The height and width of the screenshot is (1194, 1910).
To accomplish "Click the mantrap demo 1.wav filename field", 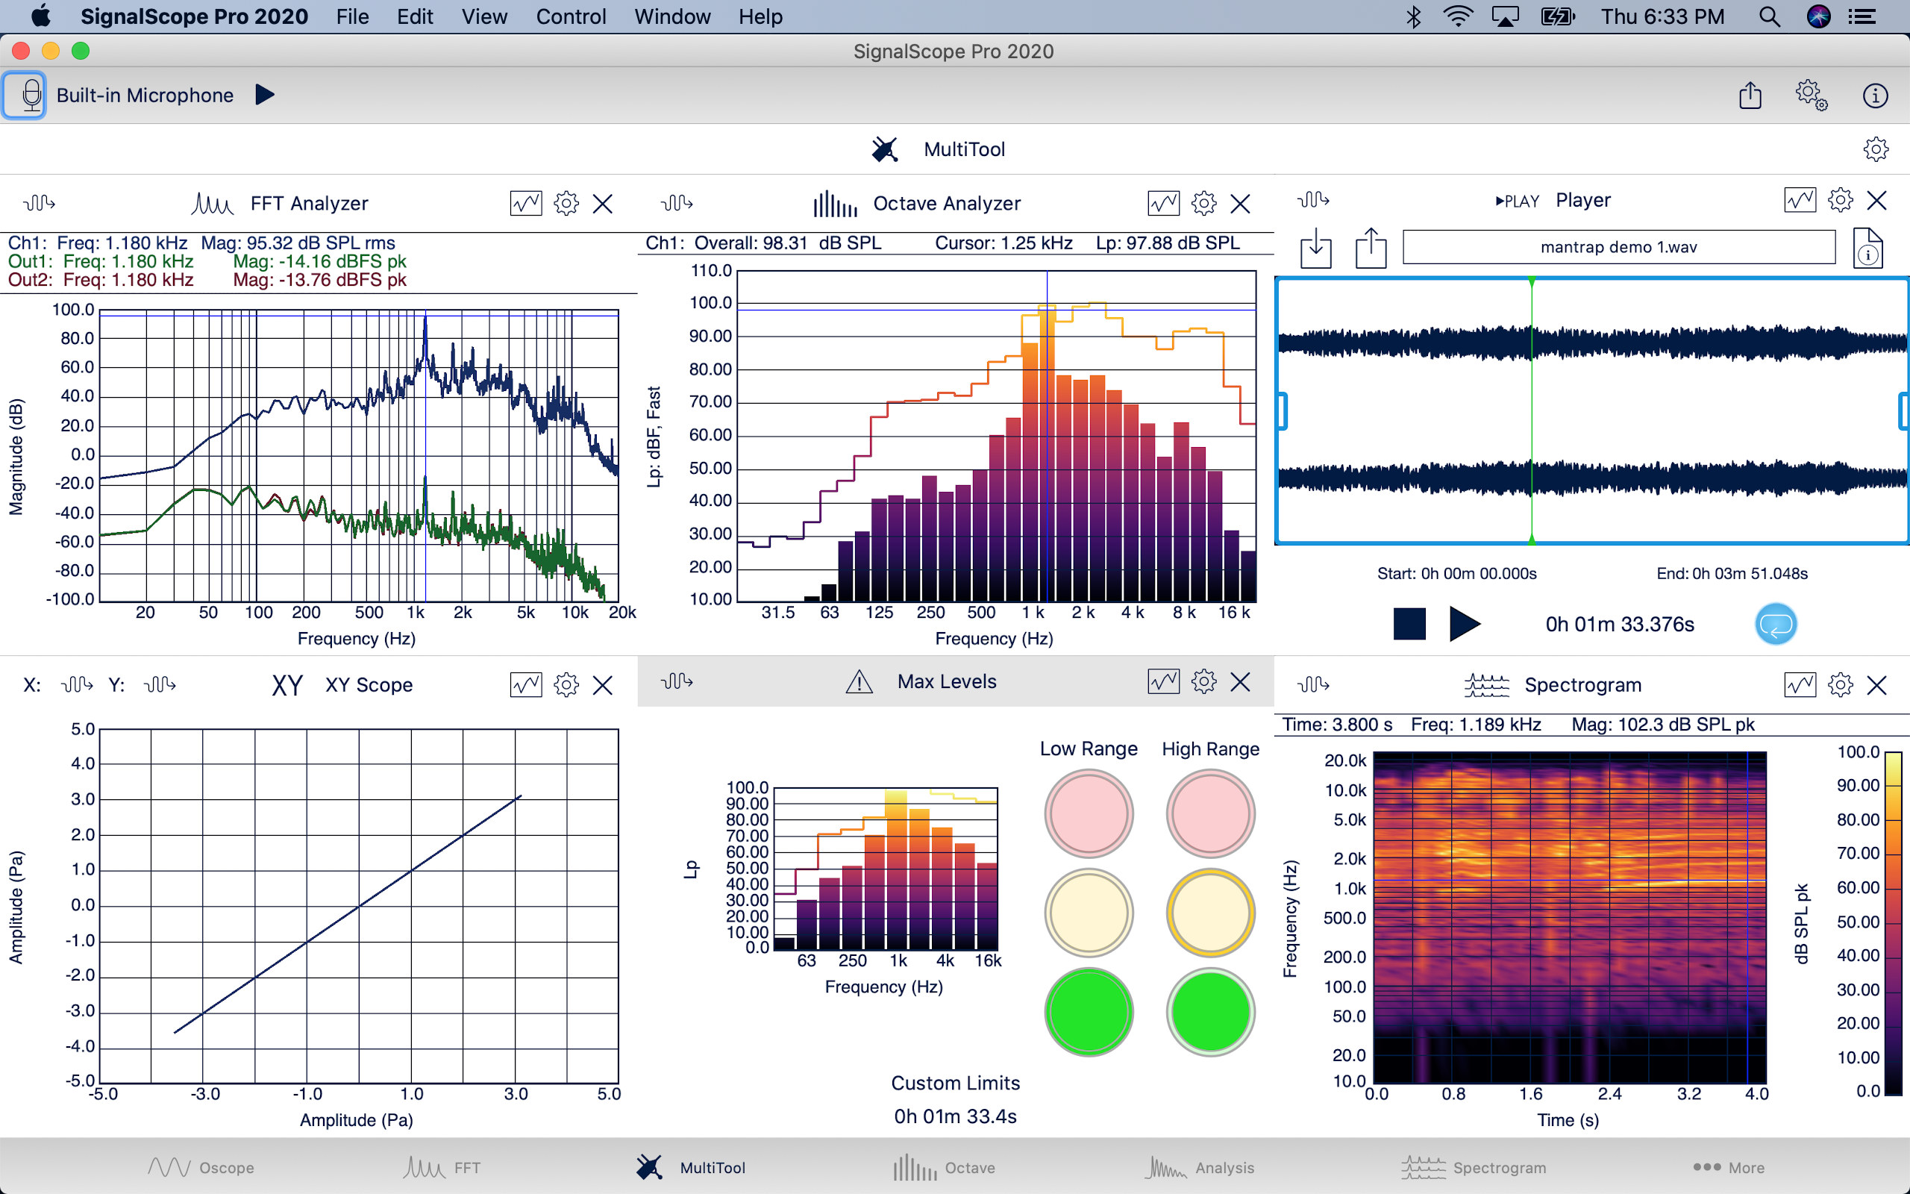I will pyautogui.click(x=1619, y=247).
